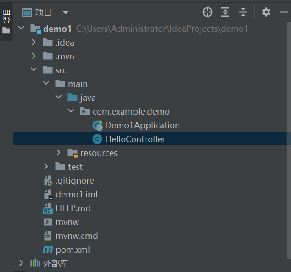This screenshot has height=272, width=291.
Task: Expand the .mvn folder node
Action: coord(34,57)
